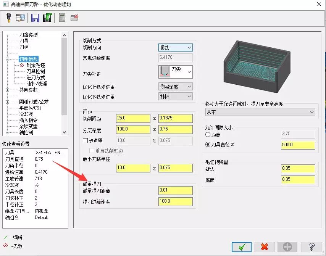This screenshot has width=326, height=256.
Task: Select 切削参数 in the tree
Action: point(29,59)
